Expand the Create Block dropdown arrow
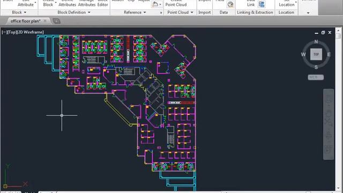 [x=56, y=3]
